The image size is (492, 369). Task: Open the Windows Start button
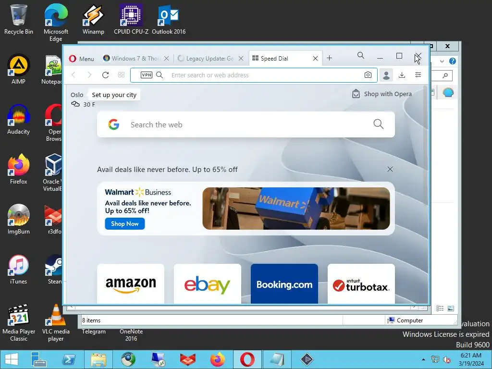point(12,359)
